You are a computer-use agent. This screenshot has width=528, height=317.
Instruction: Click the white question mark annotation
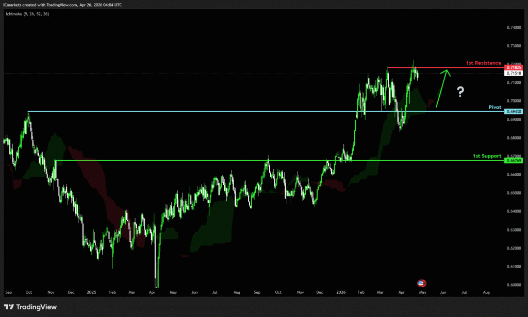460,92
